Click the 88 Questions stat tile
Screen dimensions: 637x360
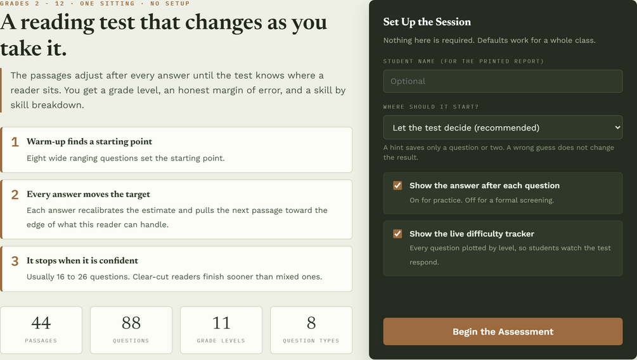click(x=131, y=330)
